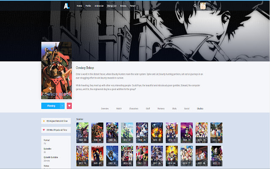Click the Episode Duration label in sidebar
Image resolution: width=270 pixels, height=169 pixels.
pyautogui.click(x=51, y=157)
